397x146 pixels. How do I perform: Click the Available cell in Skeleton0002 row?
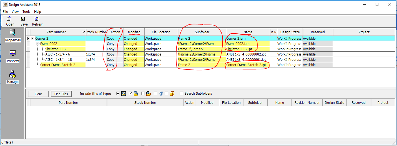(318, 49)
